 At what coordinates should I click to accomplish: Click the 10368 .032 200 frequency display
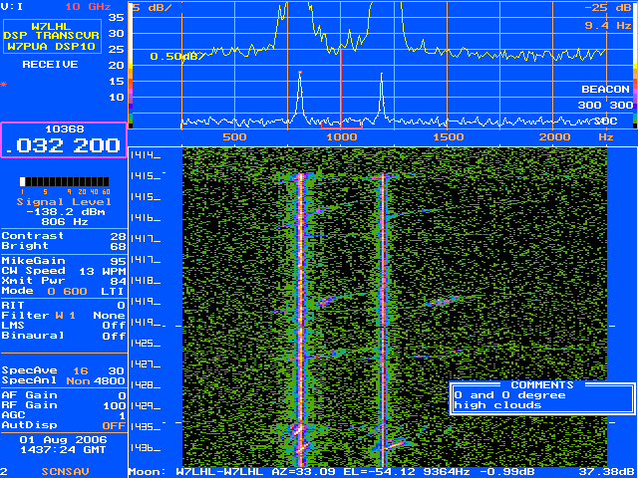pyautogui.click(x=64, y=138)
